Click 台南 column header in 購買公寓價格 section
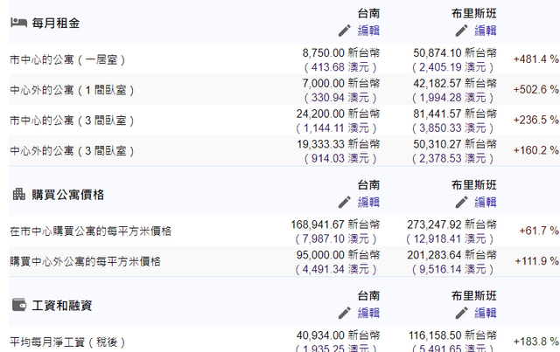The width and height of the screenshot is (560, 352). 368,185
